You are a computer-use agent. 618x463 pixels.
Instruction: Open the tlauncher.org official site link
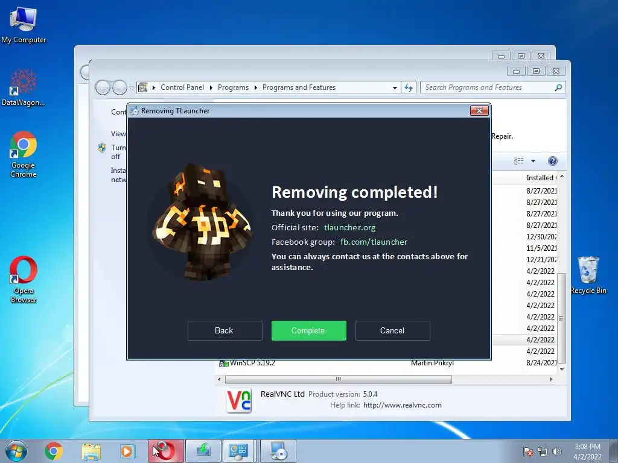click(349, 227)
